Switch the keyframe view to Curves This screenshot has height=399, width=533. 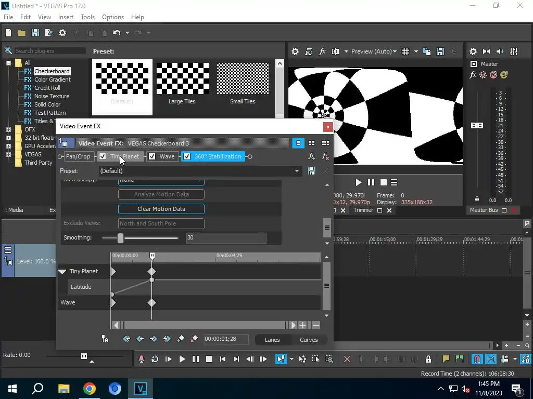click(x=309, y=340)
